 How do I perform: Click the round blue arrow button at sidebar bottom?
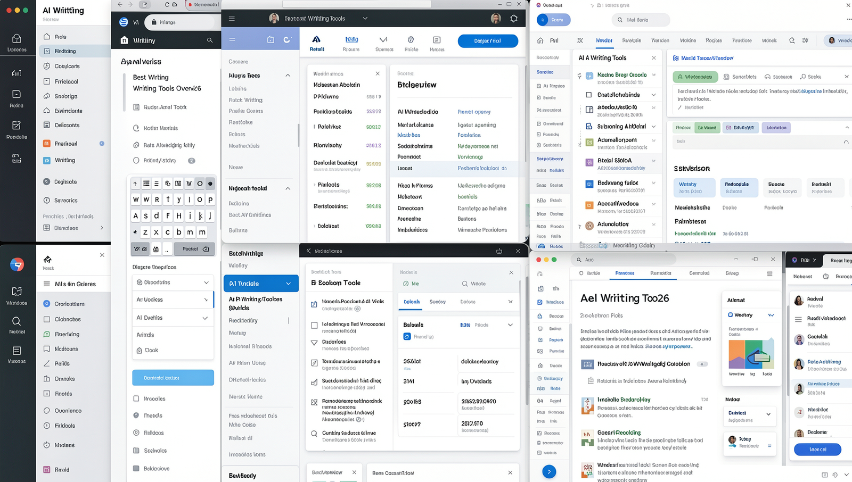[x=549, y=471]
